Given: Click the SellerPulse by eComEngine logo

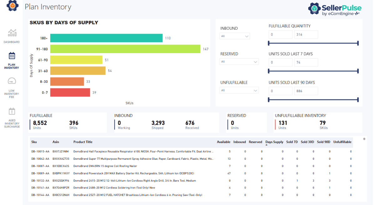Looking at the screenshot, I should [x=335, y=9].
